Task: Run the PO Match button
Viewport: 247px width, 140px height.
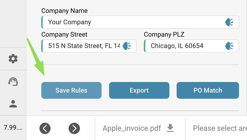Action: point(208,90)
